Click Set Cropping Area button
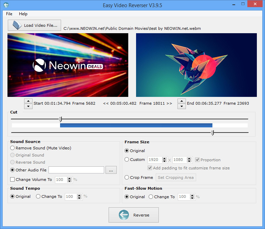 pyautogui.click(x=176, y=178)
